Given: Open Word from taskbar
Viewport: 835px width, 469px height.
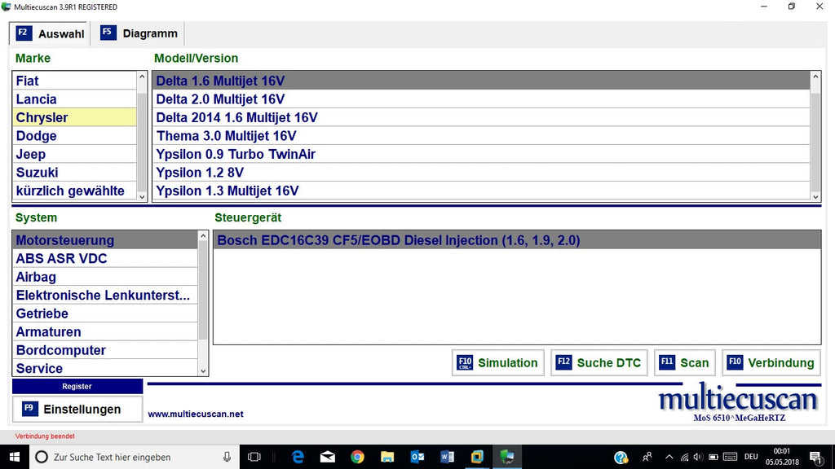Looking at the screenshot, I should click(447, 457).
